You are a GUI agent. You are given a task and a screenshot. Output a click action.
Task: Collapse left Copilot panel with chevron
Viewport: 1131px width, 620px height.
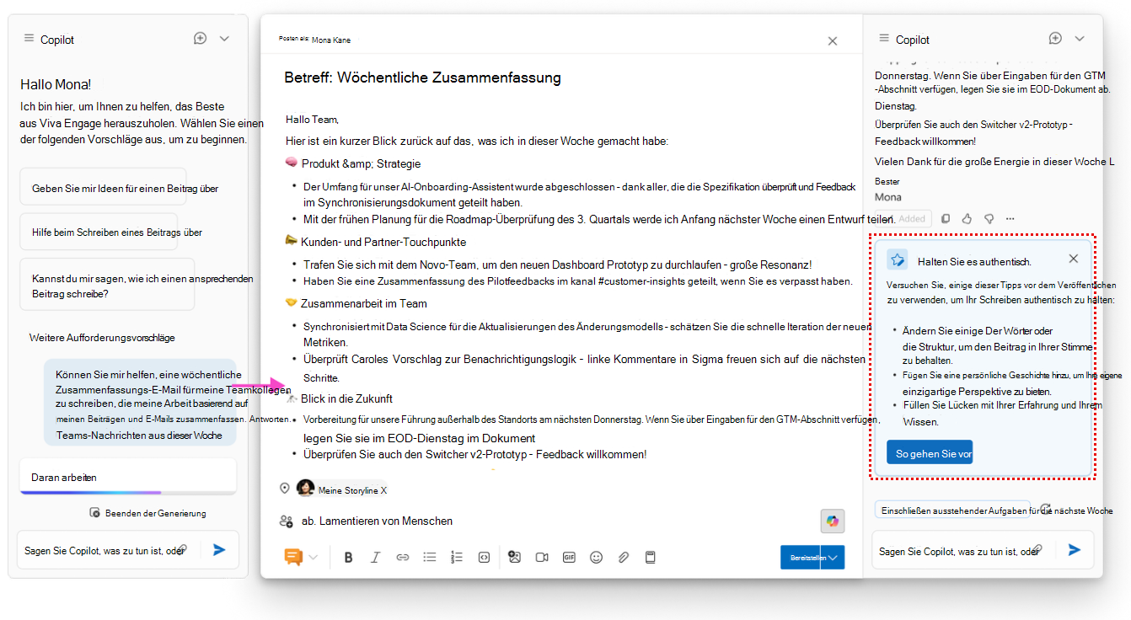pyautogui.click(x=224, y=39)
